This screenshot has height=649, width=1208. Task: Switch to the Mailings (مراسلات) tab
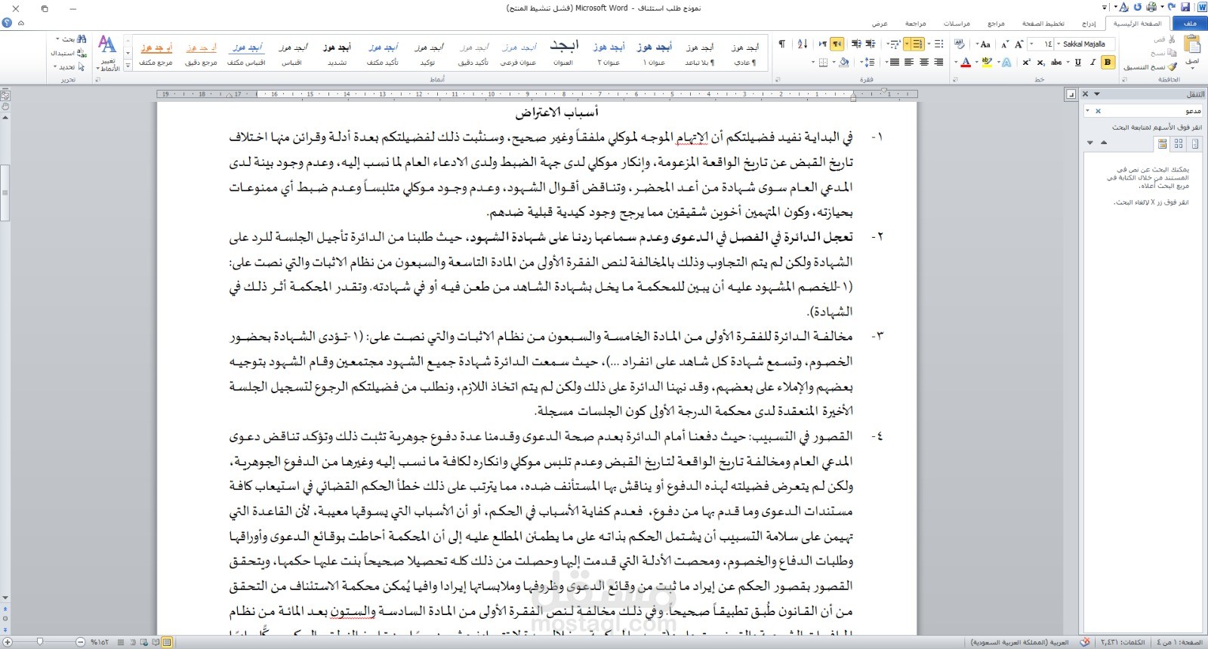(x=957, y=24)
